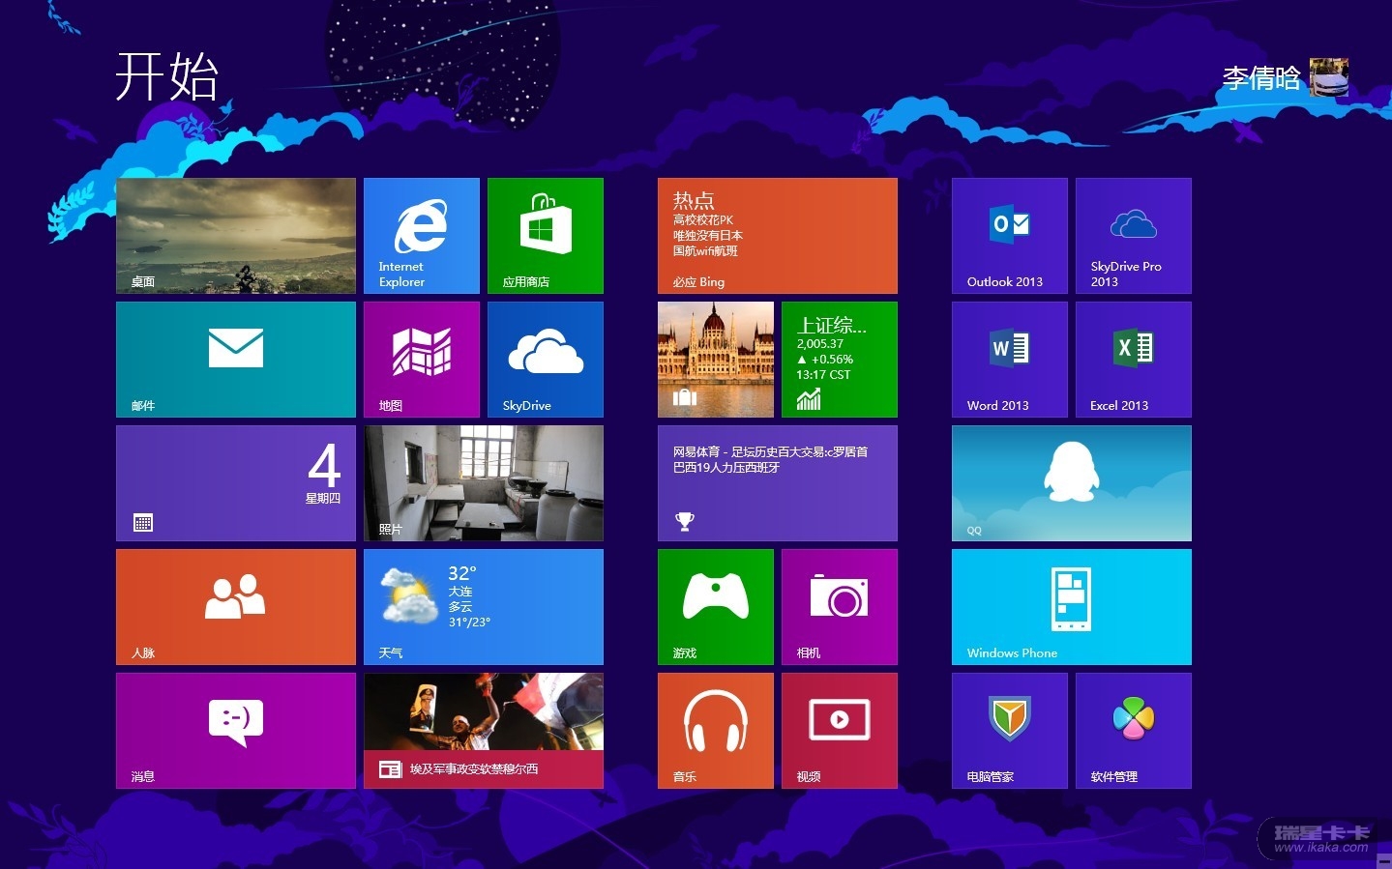Open the Weather (天气) tile for 大连
Image resolution: width=1392 pixels, height=869 pixels.
pos(484,607)
